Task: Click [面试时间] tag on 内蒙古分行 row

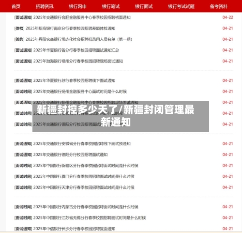Action: point(23,207)
